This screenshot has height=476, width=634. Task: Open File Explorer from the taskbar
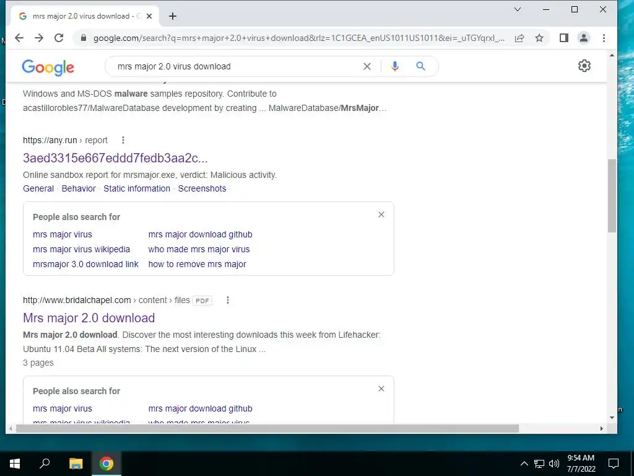tap(76, 464)
